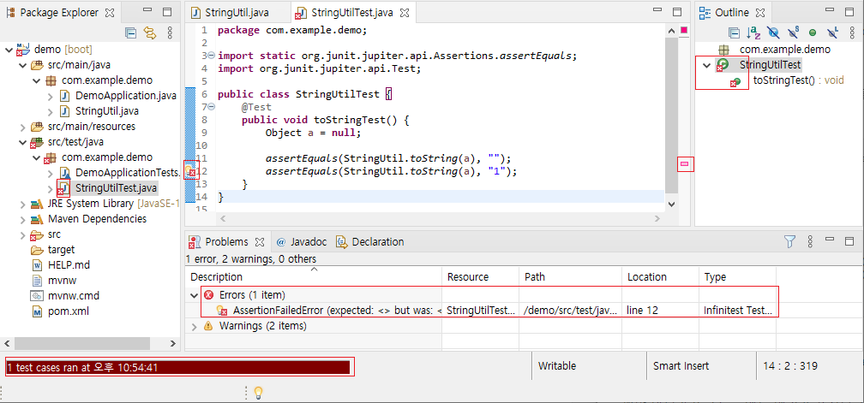Toggle Hide Non-Public Members green dot
The height and width of the screenshot is (403, 864).
[x=813, y=33]
